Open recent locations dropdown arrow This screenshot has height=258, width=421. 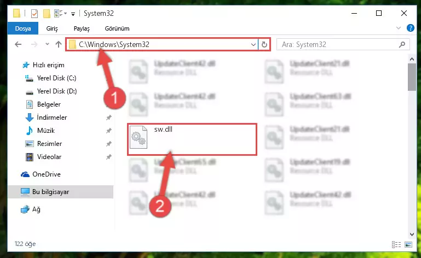(x=47, y=44)
